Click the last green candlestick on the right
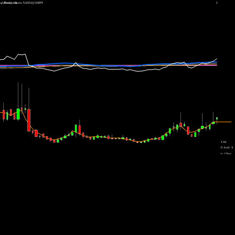Viewport: 235px width, 235px height. coord(217,118)
